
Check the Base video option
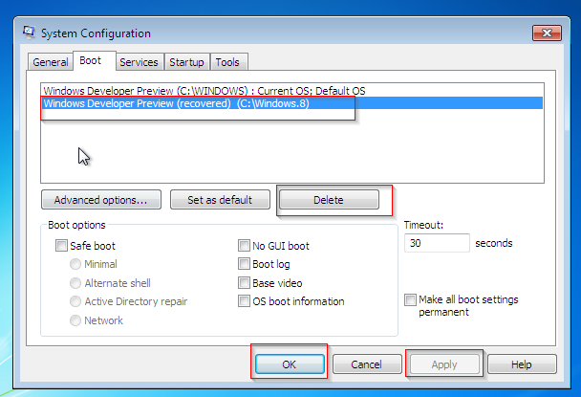click(244, 283)
